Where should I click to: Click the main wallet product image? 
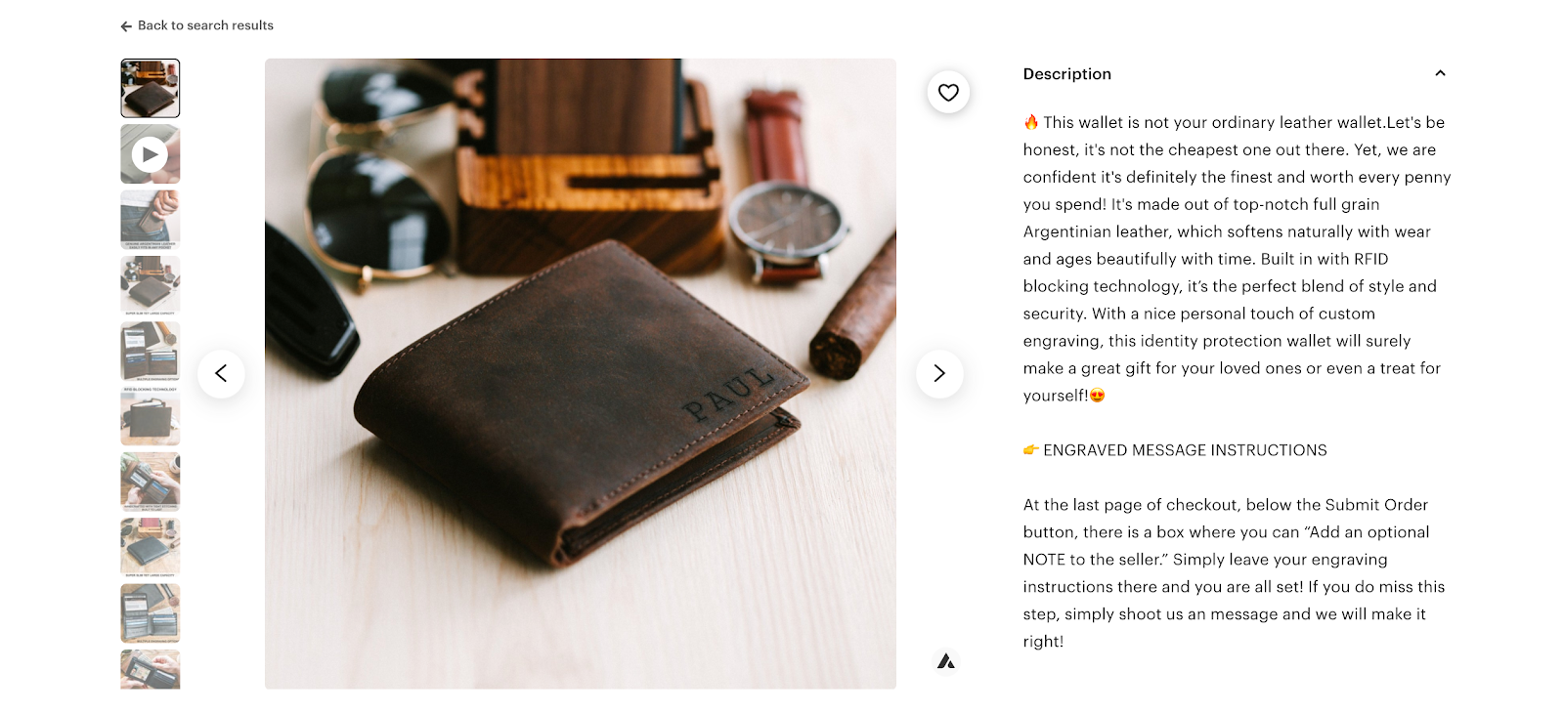[x=581, y=373]
